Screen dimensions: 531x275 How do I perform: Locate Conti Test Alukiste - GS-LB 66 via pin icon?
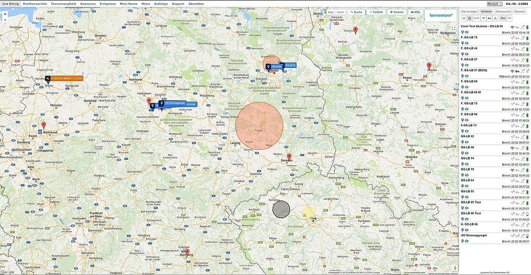point(463,32)
